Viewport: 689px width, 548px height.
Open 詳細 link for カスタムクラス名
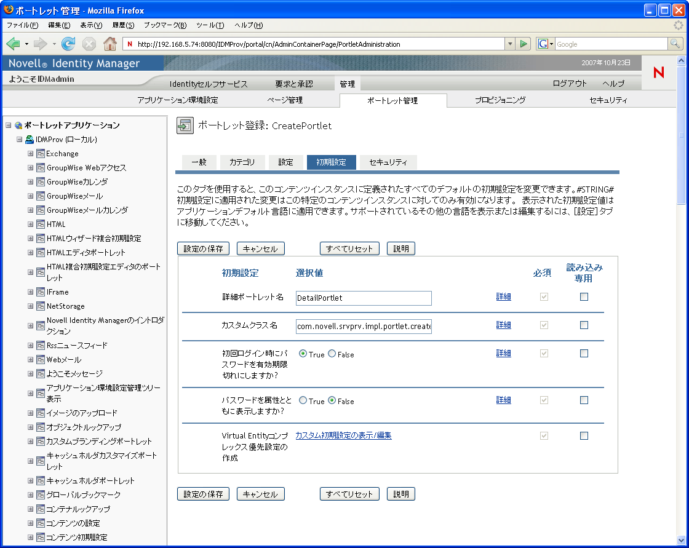(504, 325)
